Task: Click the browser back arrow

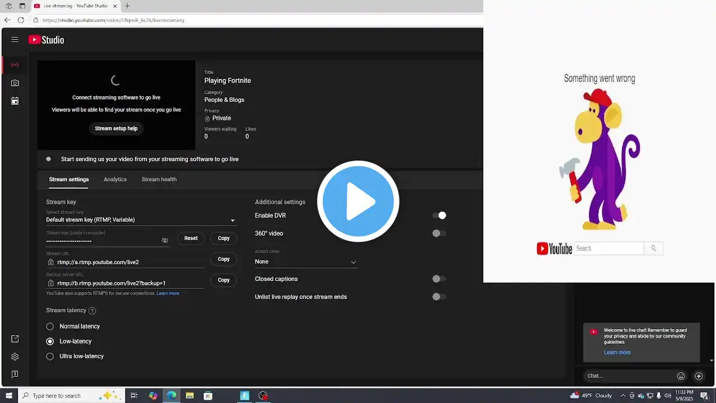Action: click(x=7, y=20)
